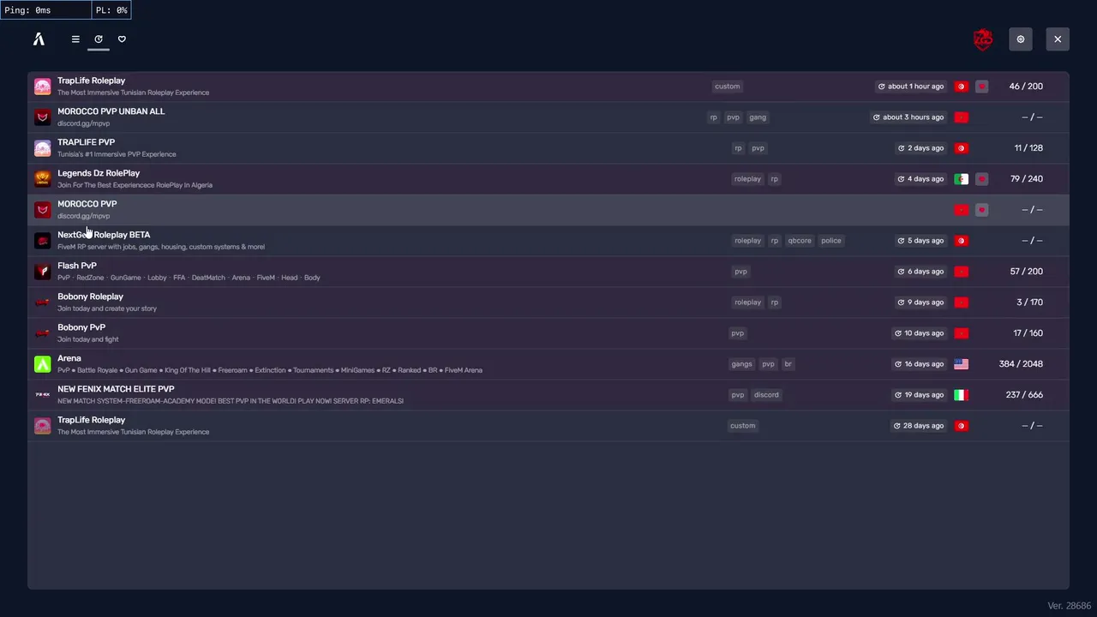
Task: Open the Arena server entry
Action: [548, 364]
